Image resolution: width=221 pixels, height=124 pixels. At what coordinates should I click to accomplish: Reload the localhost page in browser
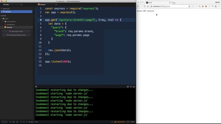coord(144,6)
